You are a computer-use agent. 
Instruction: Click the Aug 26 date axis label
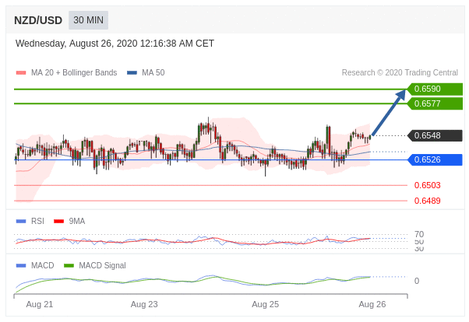tap(372, 304)
